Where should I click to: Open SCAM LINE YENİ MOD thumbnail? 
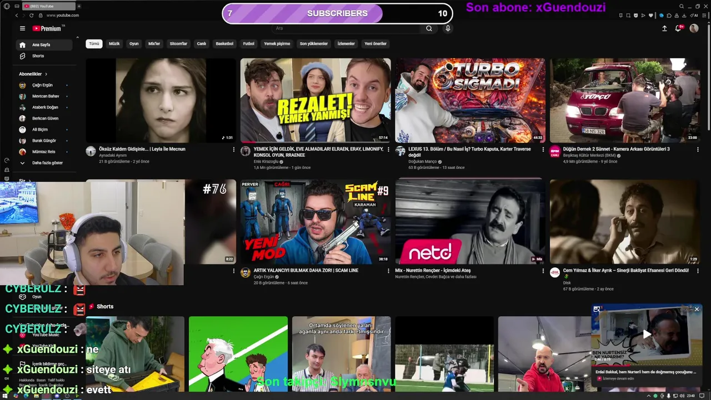point(316,222)
